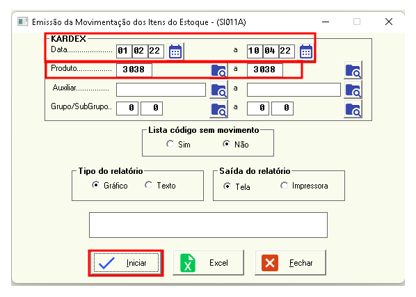Open calendar picker for start date

[175, 51]
